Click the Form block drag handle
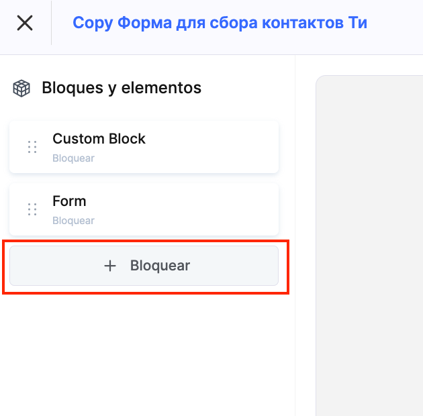This screenshot has height=416, width=423. [32, 209]
